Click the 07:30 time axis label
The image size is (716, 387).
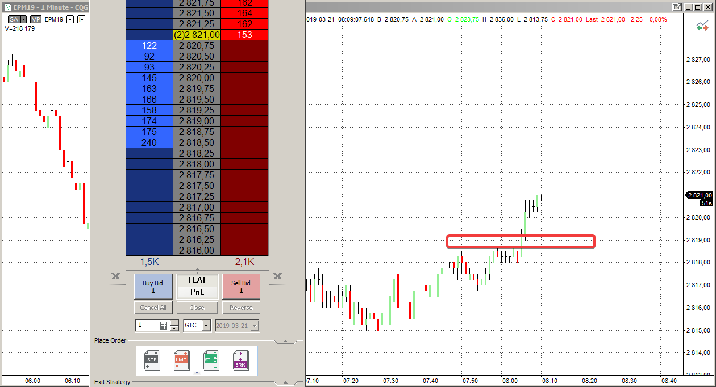pyautogui.click(x=391, y=381)
